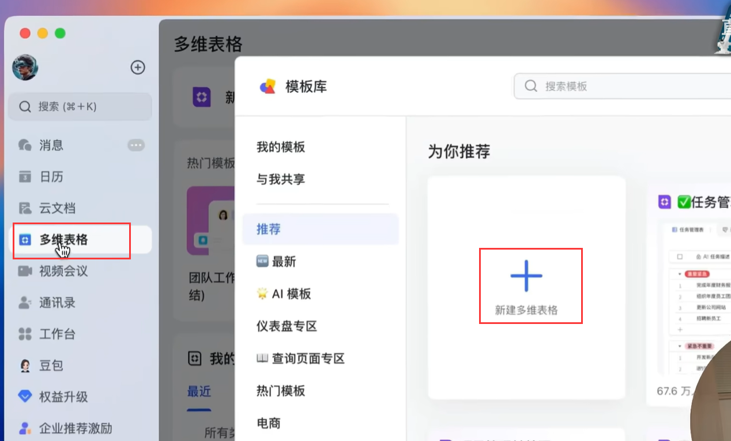Select 多维表格 in the sidebar

(80, 240)
